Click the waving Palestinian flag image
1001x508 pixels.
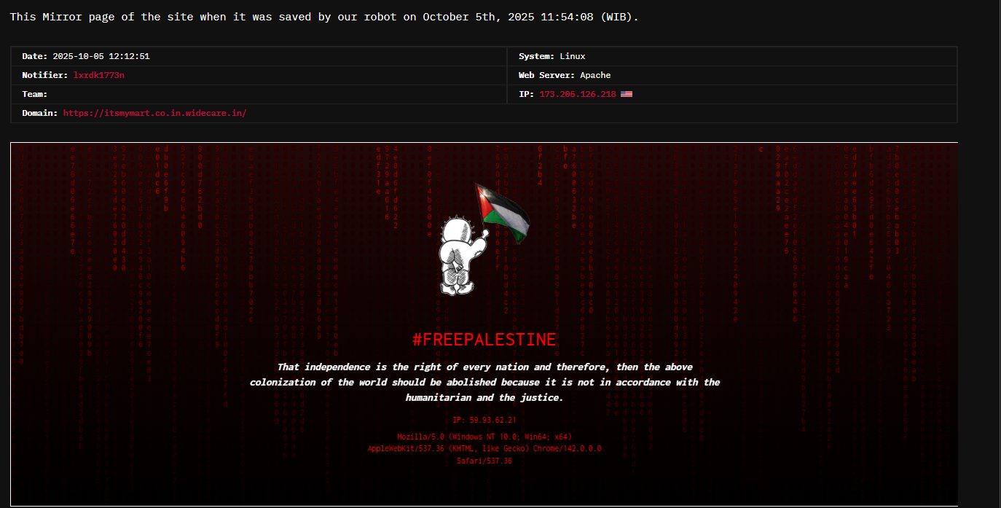503,212
